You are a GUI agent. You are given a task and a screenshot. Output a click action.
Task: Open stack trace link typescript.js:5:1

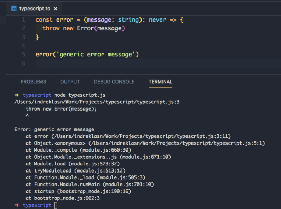(x=177, y=143)
